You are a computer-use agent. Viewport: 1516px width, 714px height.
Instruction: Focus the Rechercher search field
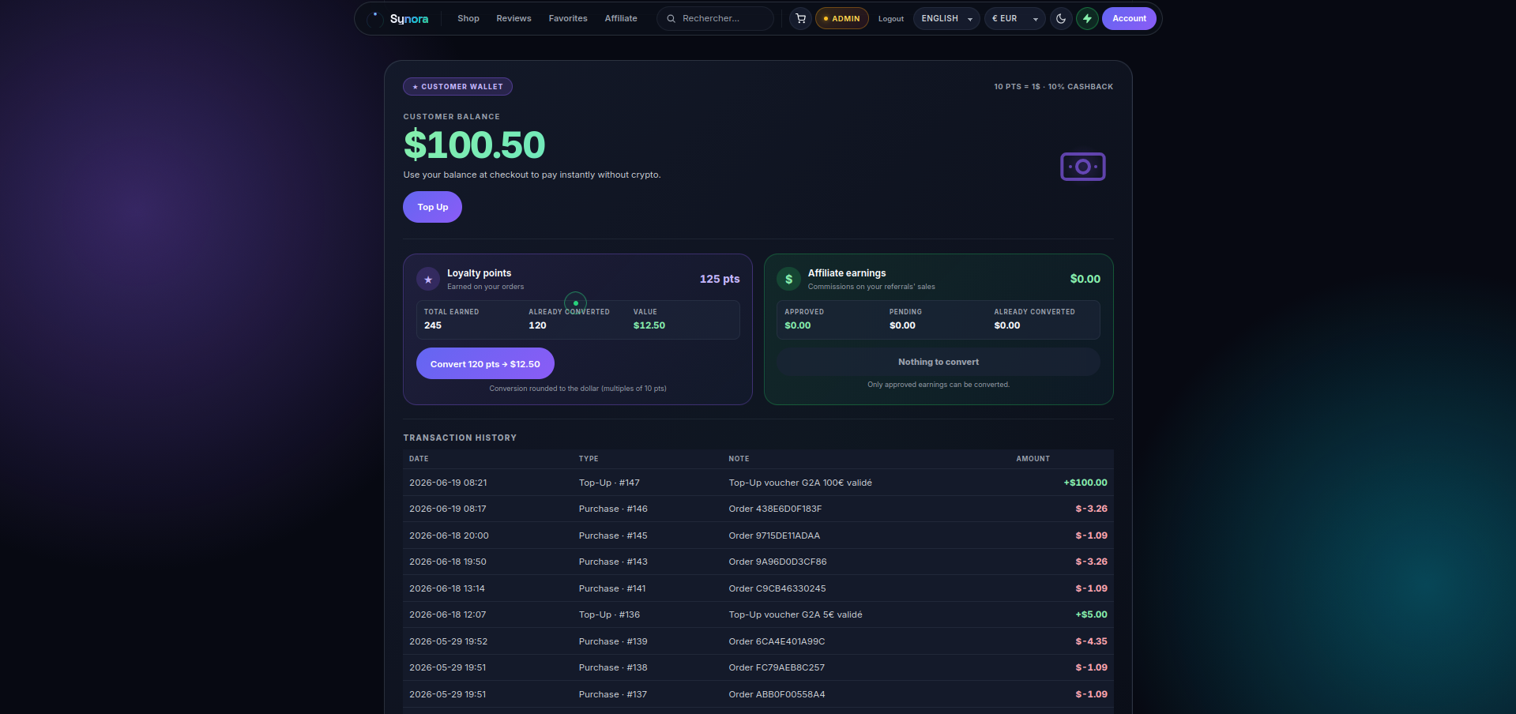pyautogui.click(x=715, y=18)
